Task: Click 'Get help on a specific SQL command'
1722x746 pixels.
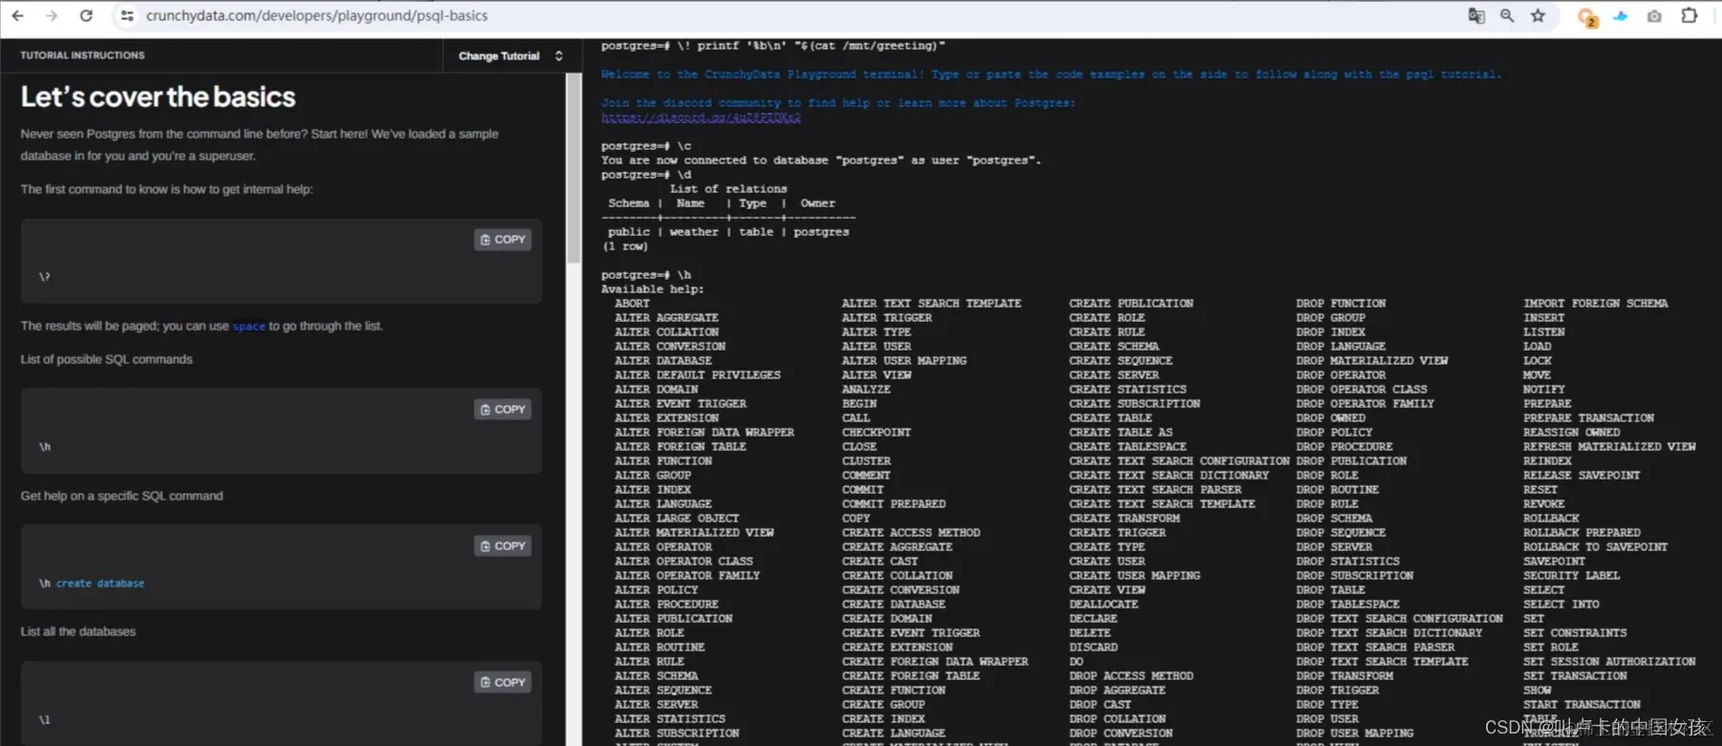Action: (x=122, y=496)
